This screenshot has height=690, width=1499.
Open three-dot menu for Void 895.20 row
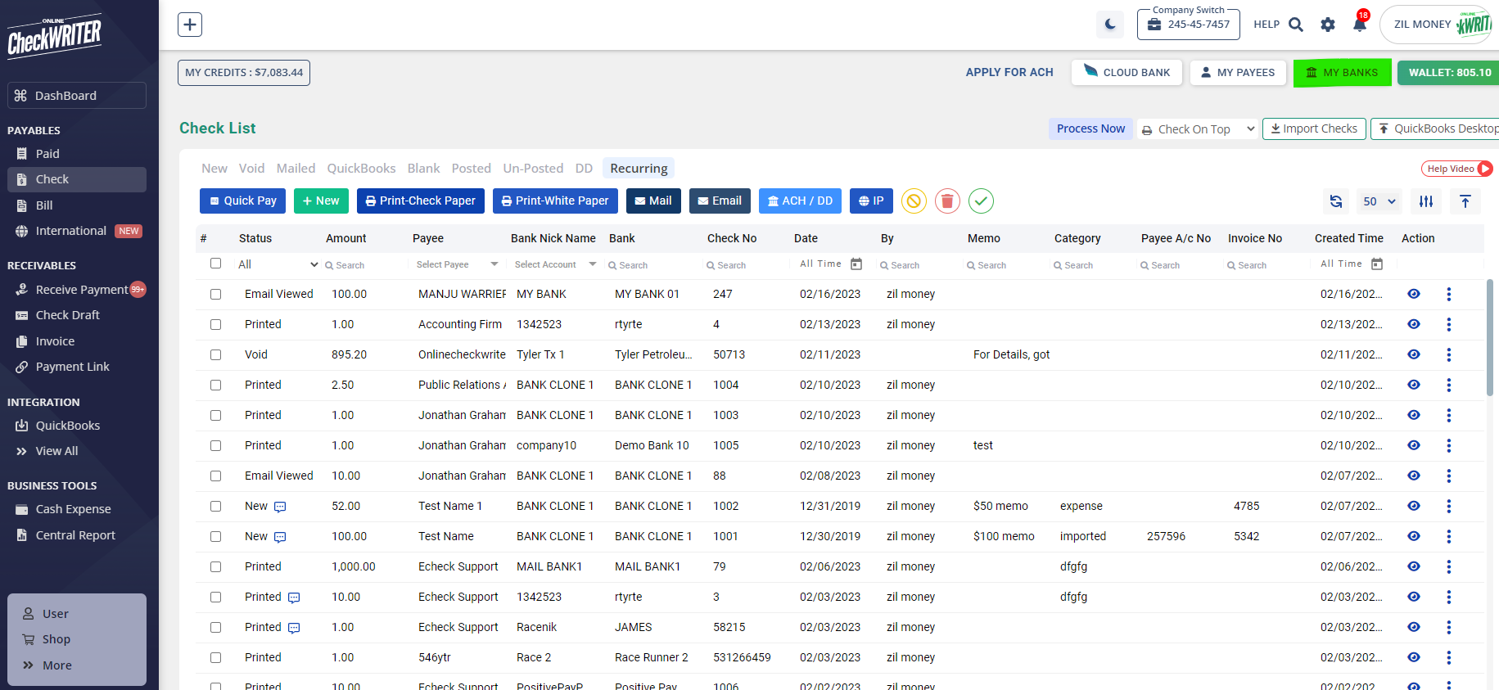point(1448,354)
